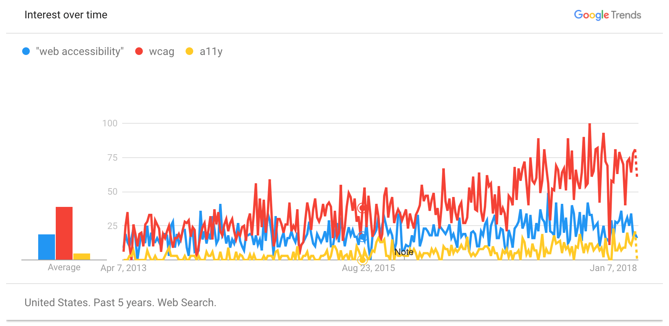
Task: Click the "Interest over time" heading
Action: pos(66,15)
